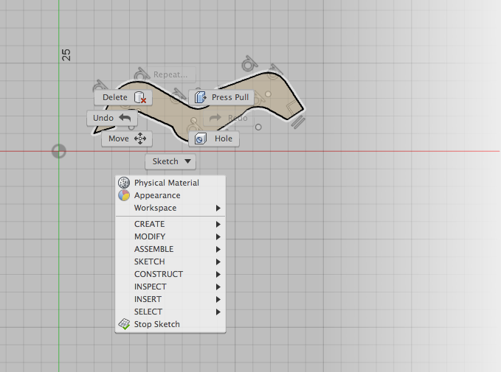501x372 pixels.
Task: Expand the ASSEMBLE submenu
Action: pyautogui.click(x=170, y=249)
